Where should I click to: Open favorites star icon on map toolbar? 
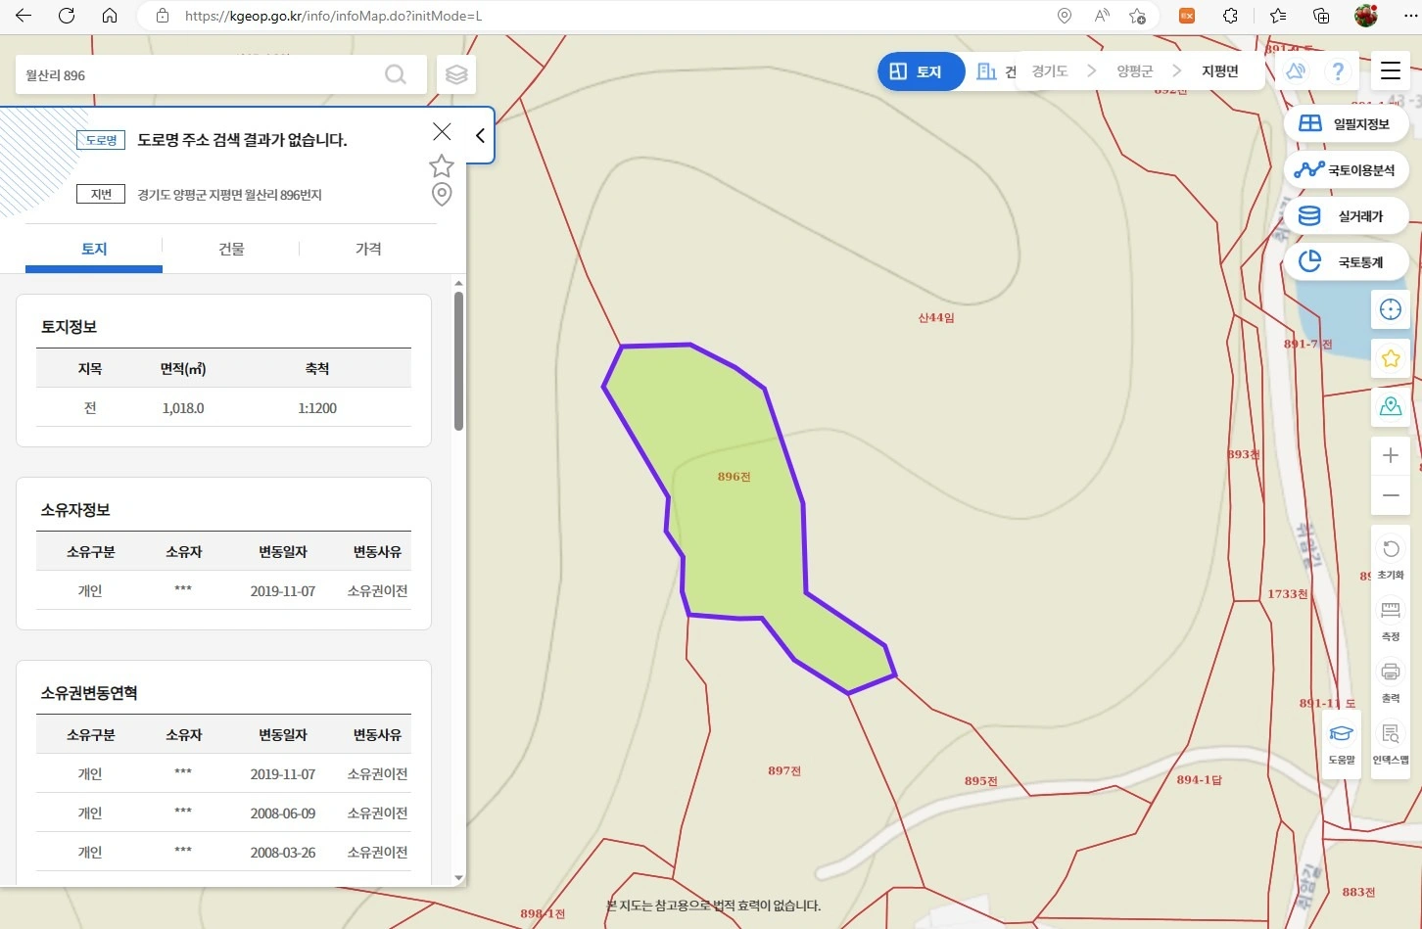(x=1391, y=358)
